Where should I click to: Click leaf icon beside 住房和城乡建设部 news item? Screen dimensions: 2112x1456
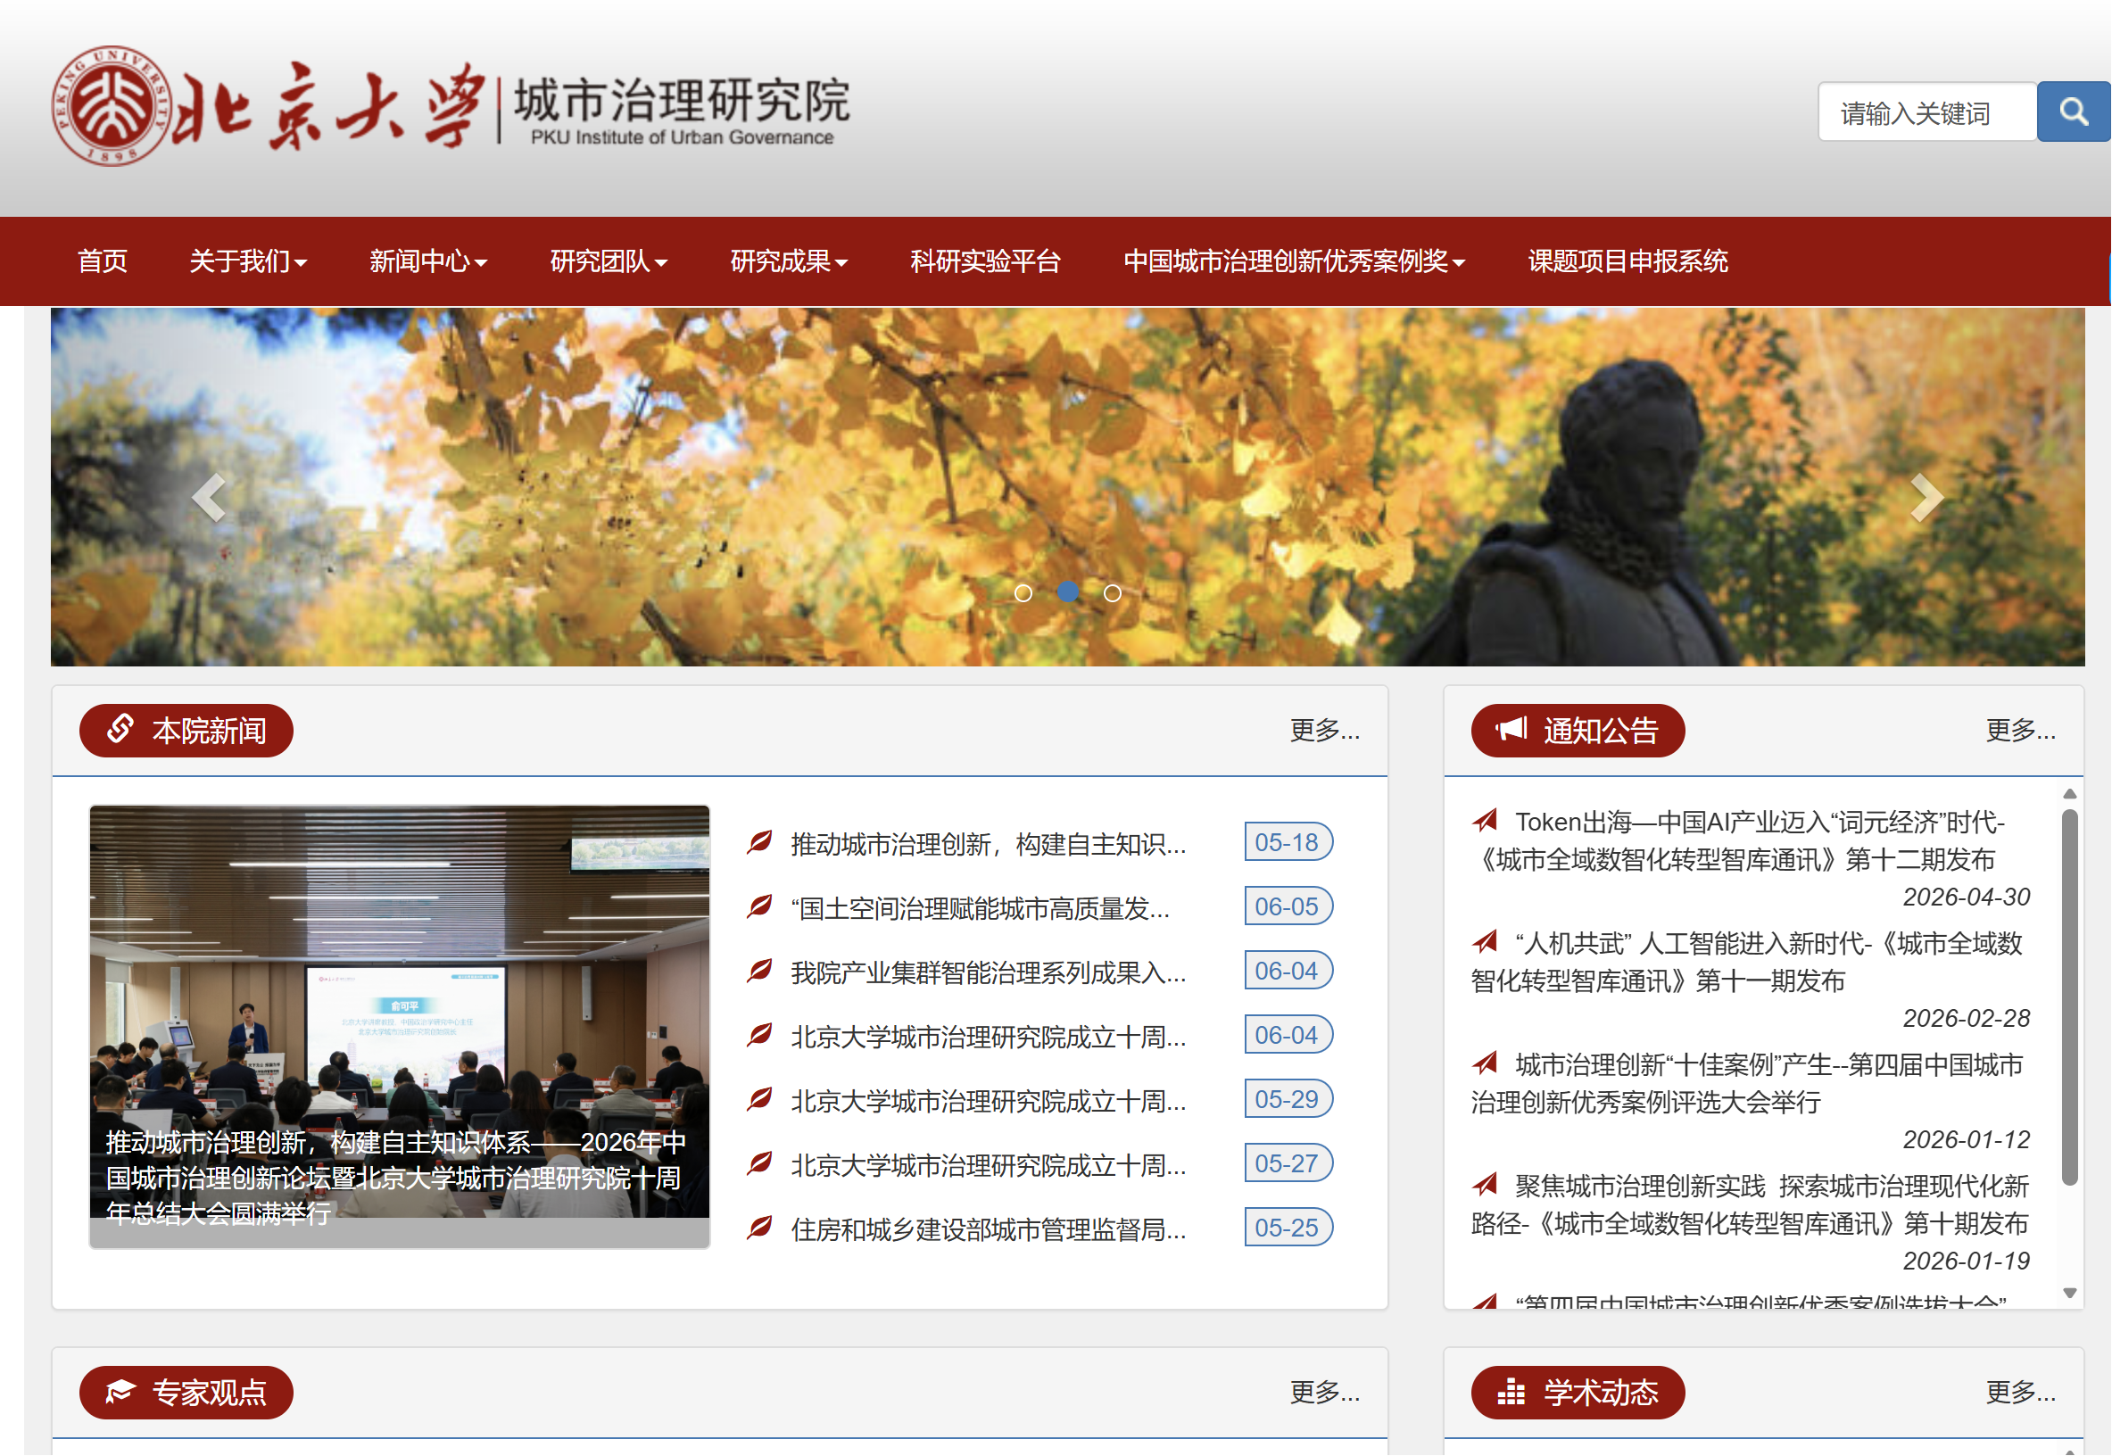pyautogui.click(x=760, y=1228)
